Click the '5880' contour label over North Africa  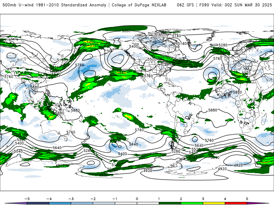point(237,92)
